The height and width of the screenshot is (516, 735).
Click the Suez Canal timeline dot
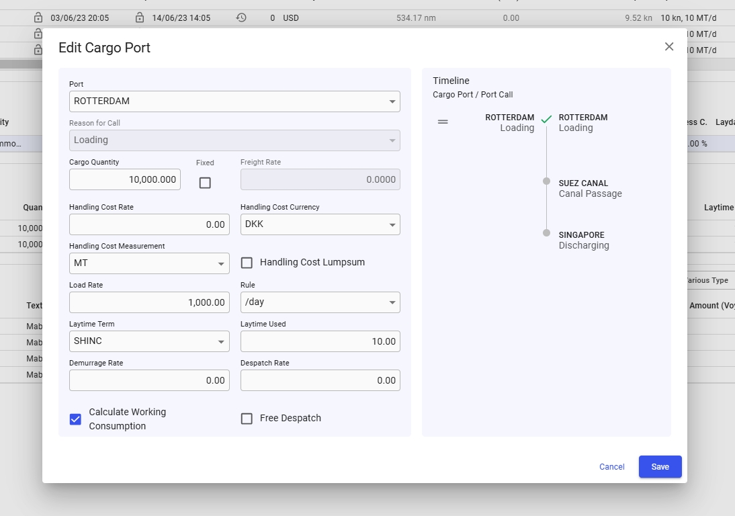coord(547,181)
